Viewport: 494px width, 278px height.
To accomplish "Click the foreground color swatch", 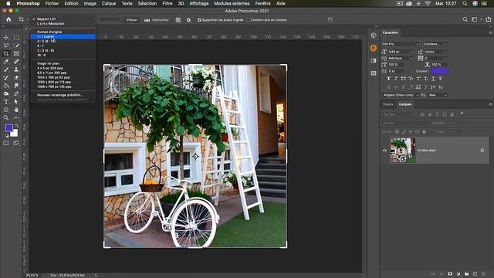I will point(8,127).
